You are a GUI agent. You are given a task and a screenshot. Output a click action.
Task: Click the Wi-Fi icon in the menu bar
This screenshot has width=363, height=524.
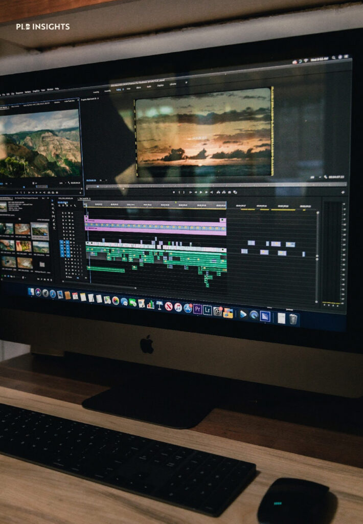click(306, 60)
